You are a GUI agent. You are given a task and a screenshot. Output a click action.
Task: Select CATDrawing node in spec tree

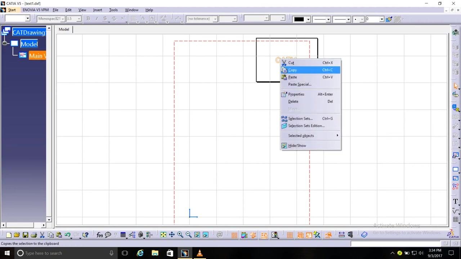click(x=29, y=32)
